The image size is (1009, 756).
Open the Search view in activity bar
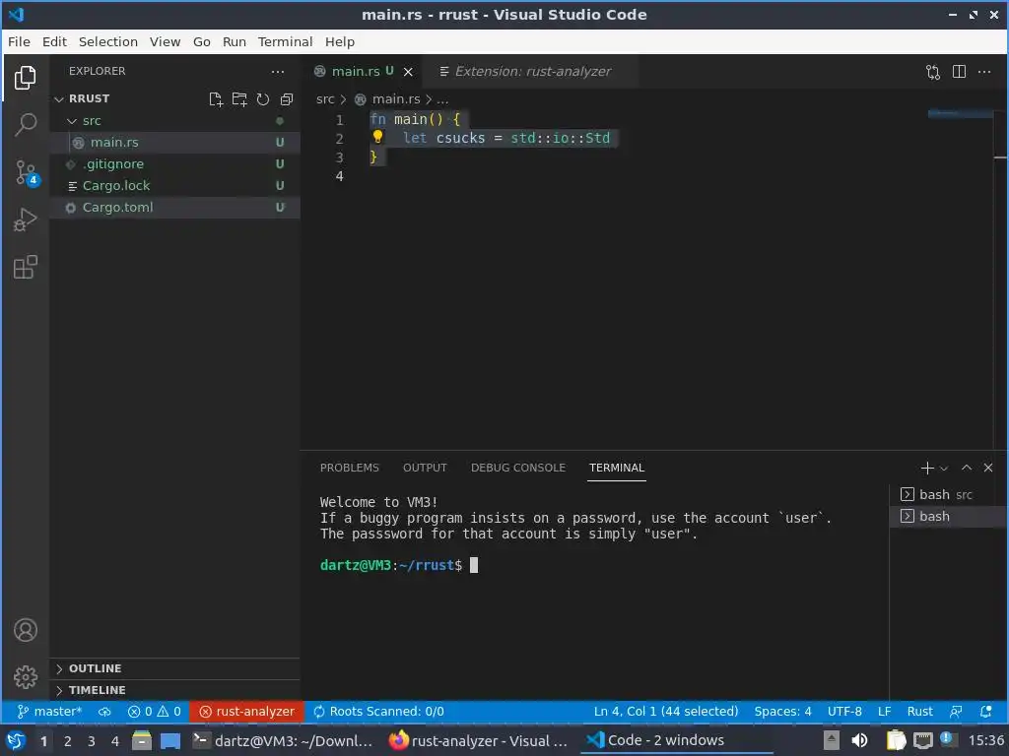click(25, 125)
